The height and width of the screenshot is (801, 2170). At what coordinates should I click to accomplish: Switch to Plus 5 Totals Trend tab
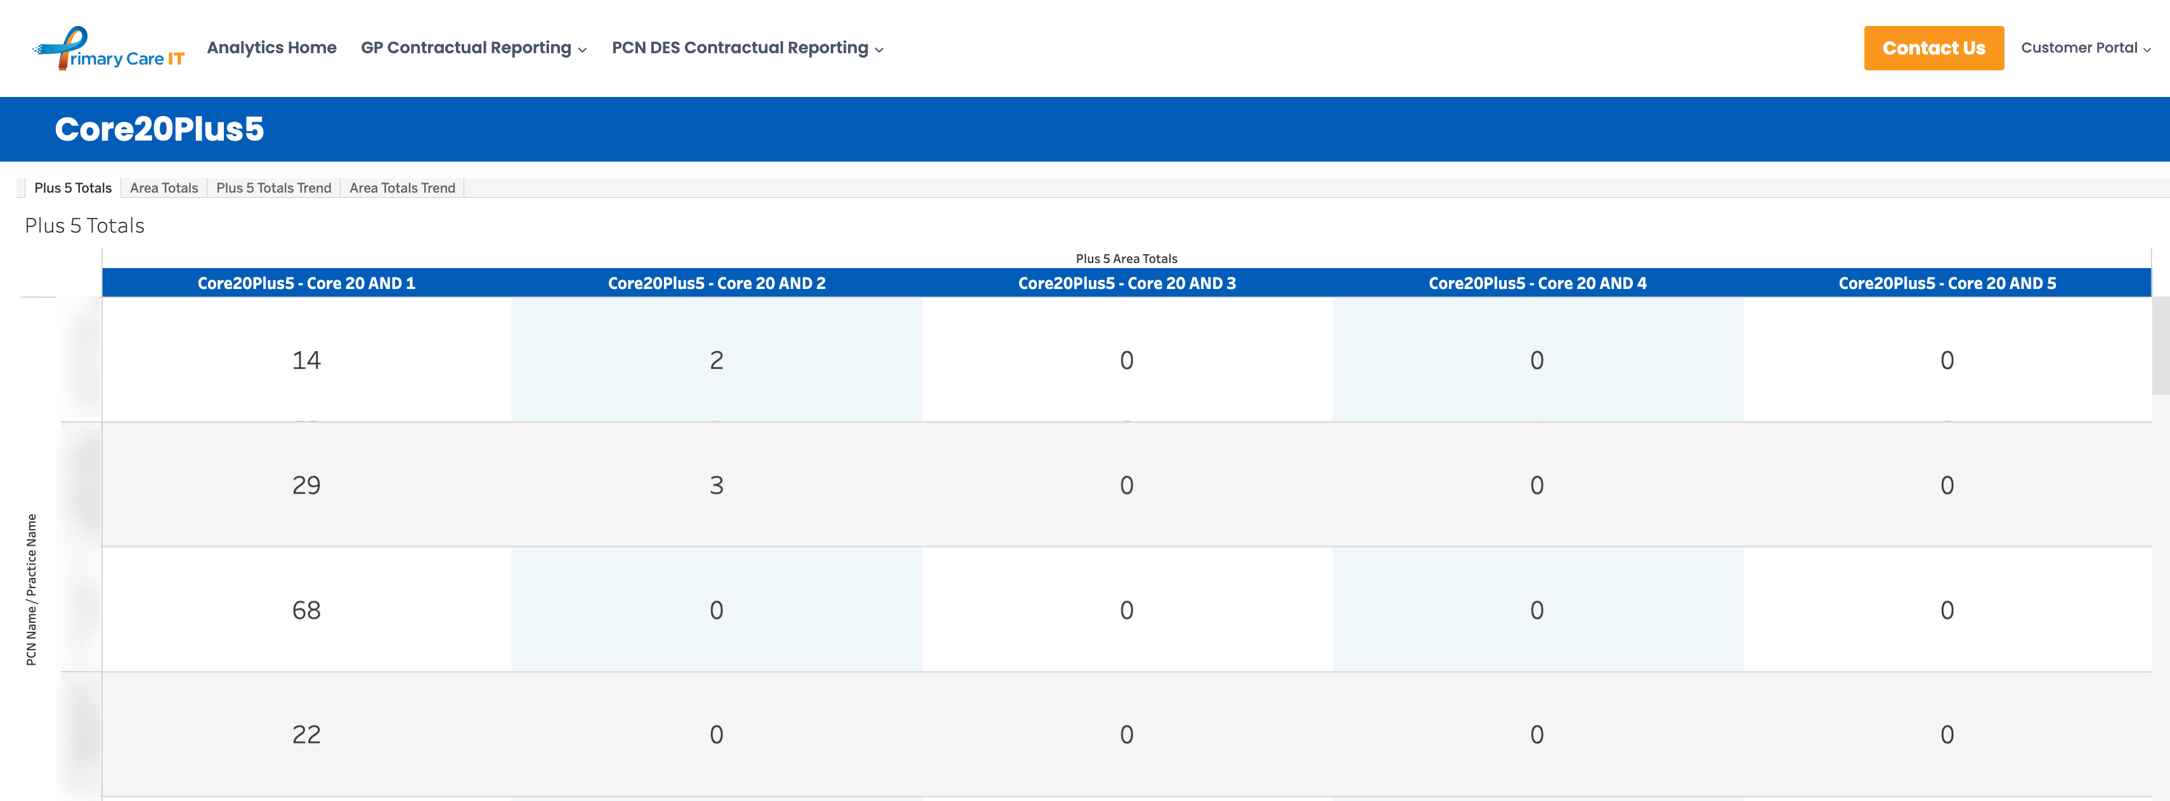[273, 188]
